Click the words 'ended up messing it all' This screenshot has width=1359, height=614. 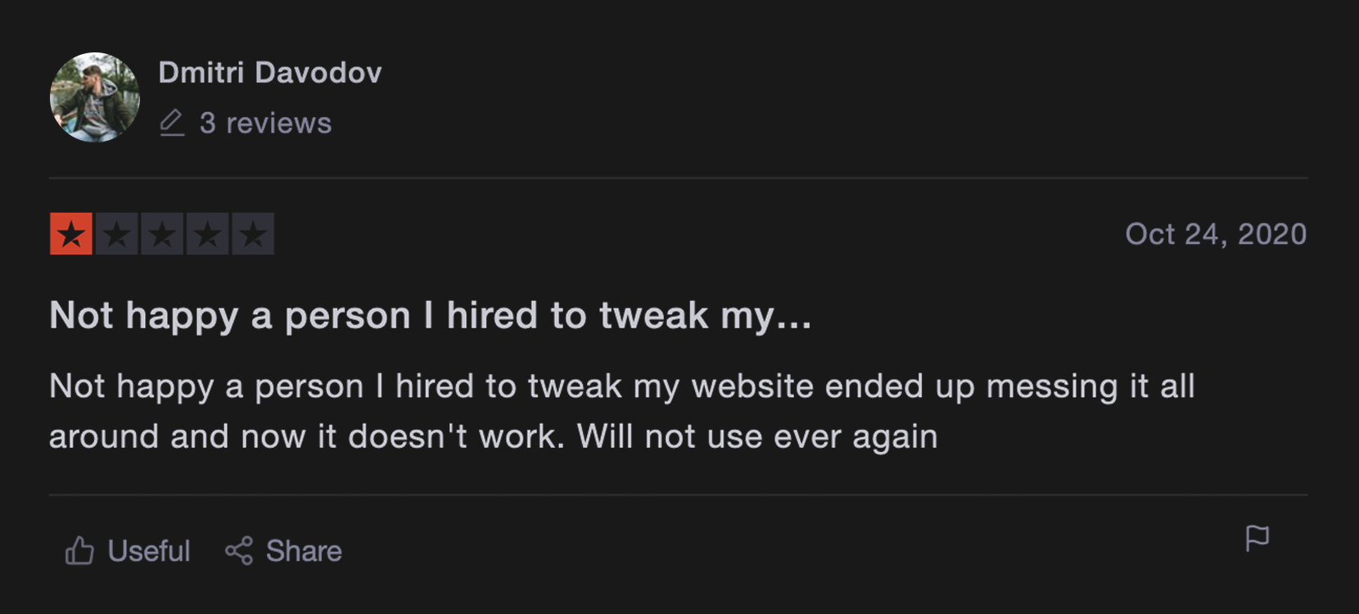(x=1010, y=386)
